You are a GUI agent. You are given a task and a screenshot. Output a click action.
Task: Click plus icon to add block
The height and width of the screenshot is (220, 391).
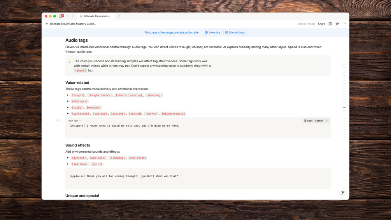(57, 120)
